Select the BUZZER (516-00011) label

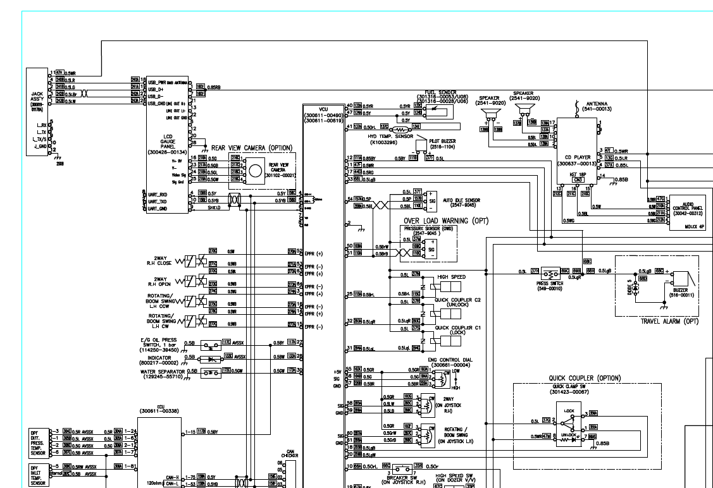[681, 293]
